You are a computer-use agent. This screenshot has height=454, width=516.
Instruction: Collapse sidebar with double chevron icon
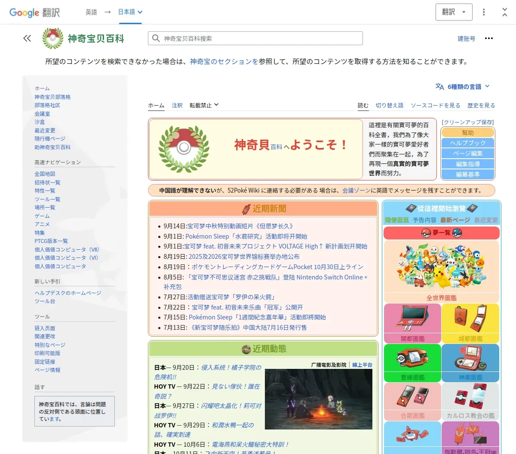coord(27,38)
